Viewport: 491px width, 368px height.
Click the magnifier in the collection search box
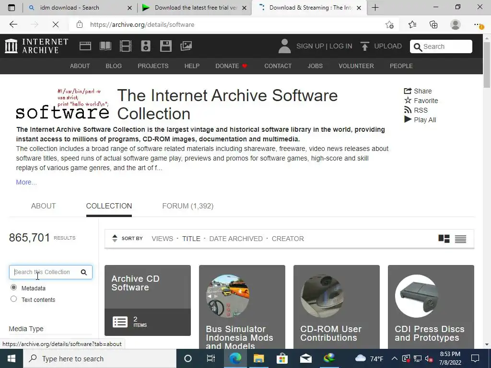pos(83,272)
